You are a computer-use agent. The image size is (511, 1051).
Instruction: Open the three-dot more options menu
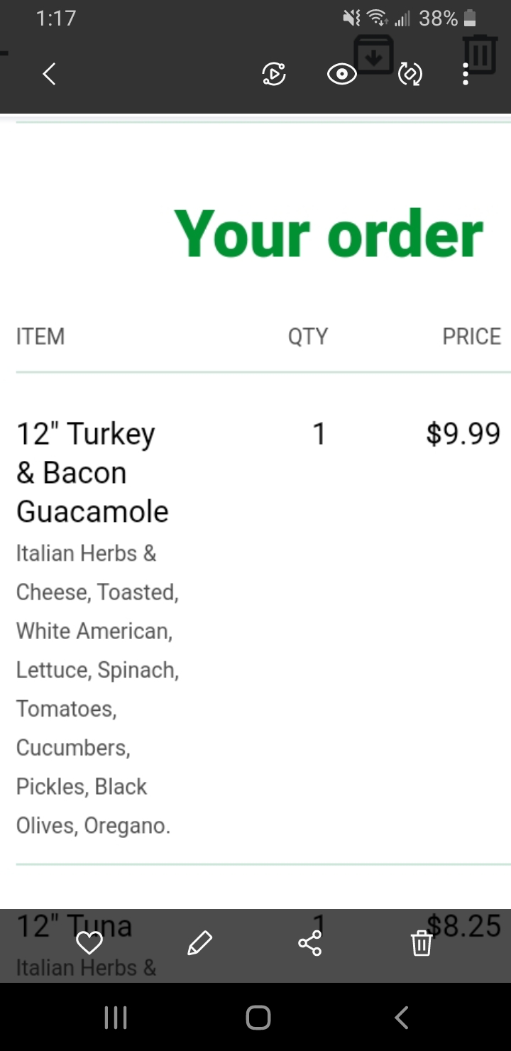[466, 74]
